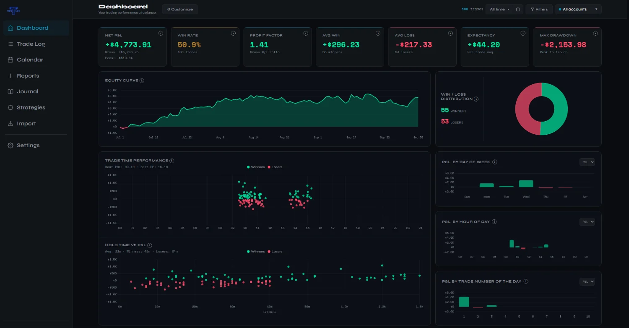Open info for P&L by Trade Number

[526, 281]
